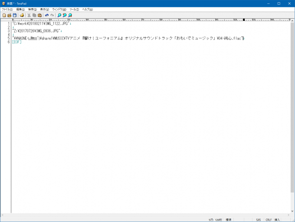Click line number 5 in the gutter
This screenshot has width=295, height=222.
click(x=9, y=38)
